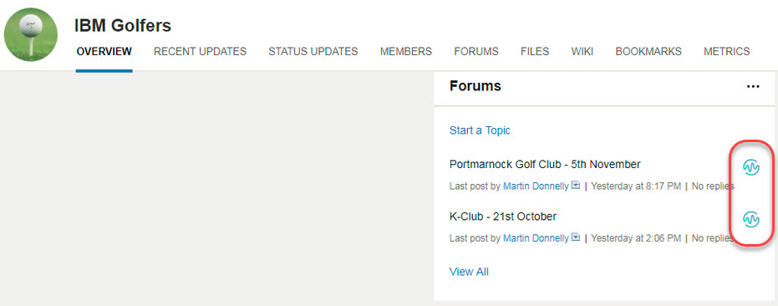Switch to the Wiki tab
The image size is (778, 306).
point(582,52)
